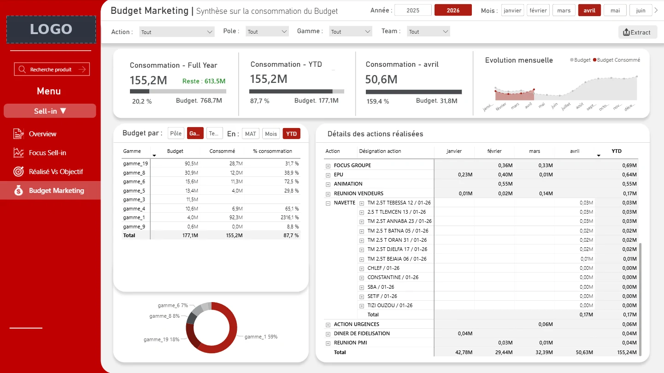Click the Budget Consommé legend dot

(595, 60)
